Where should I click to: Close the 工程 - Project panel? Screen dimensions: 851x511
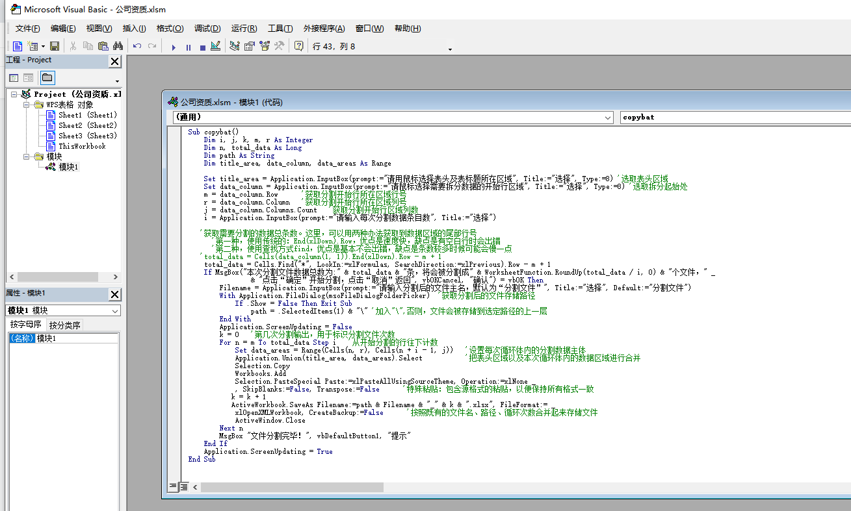114,61
